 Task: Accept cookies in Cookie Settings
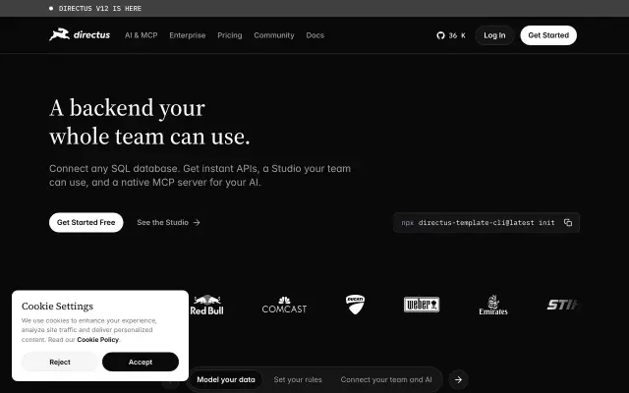pos(141,362)
